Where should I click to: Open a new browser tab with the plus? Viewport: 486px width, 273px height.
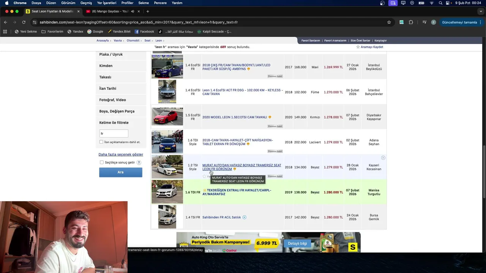pyautogui.click(x=148, y=11)
